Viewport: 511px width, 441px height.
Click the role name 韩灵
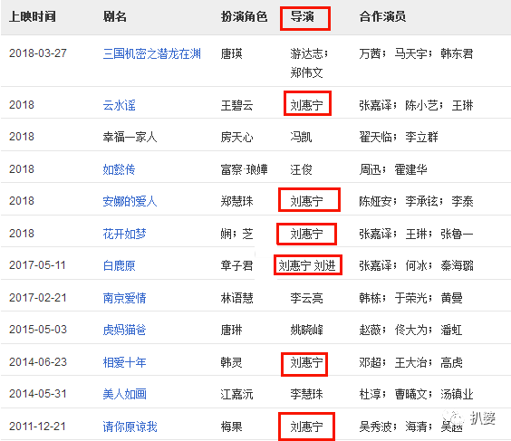[x=231, y=362]
